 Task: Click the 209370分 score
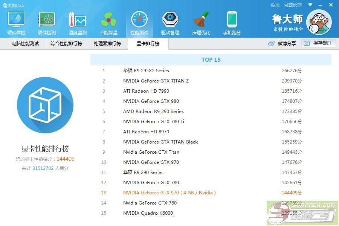point(292,81)
